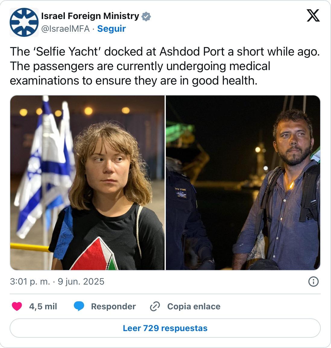Click the 9 jun. 2025 date

point(81,282)
